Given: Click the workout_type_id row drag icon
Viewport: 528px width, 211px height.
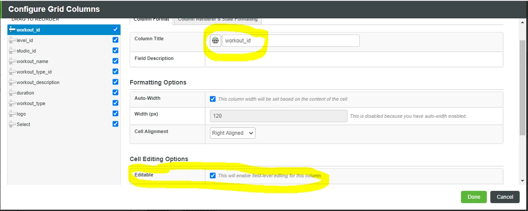Looking at the screenshot, I should tap(12, 72).
